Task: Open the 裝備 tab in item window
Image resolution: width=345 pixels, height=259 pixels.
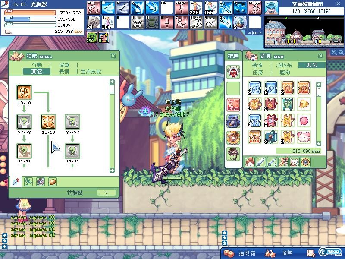Action: (x=257, y=65)
